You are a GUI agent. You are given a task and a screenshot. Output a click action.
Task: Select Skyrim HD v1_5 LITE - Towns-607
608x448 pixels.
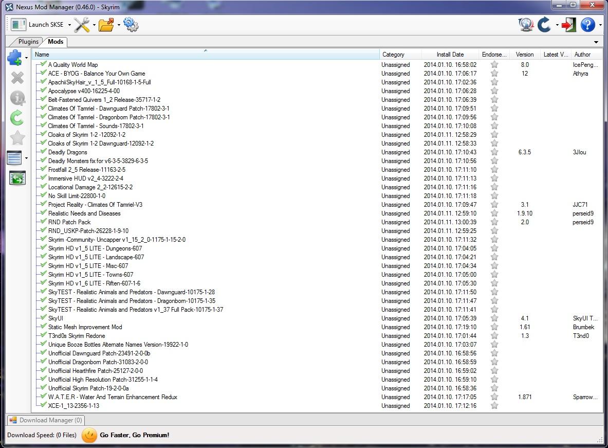click(317, 275)
